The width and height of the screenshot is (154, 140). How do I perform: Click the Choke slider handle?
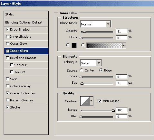(81, 77)
